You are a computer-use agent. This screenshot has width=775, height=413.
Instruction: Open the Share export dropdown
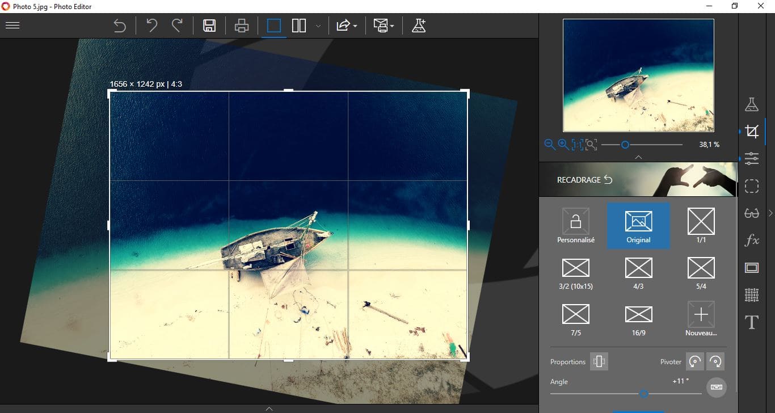click(346, 26)
